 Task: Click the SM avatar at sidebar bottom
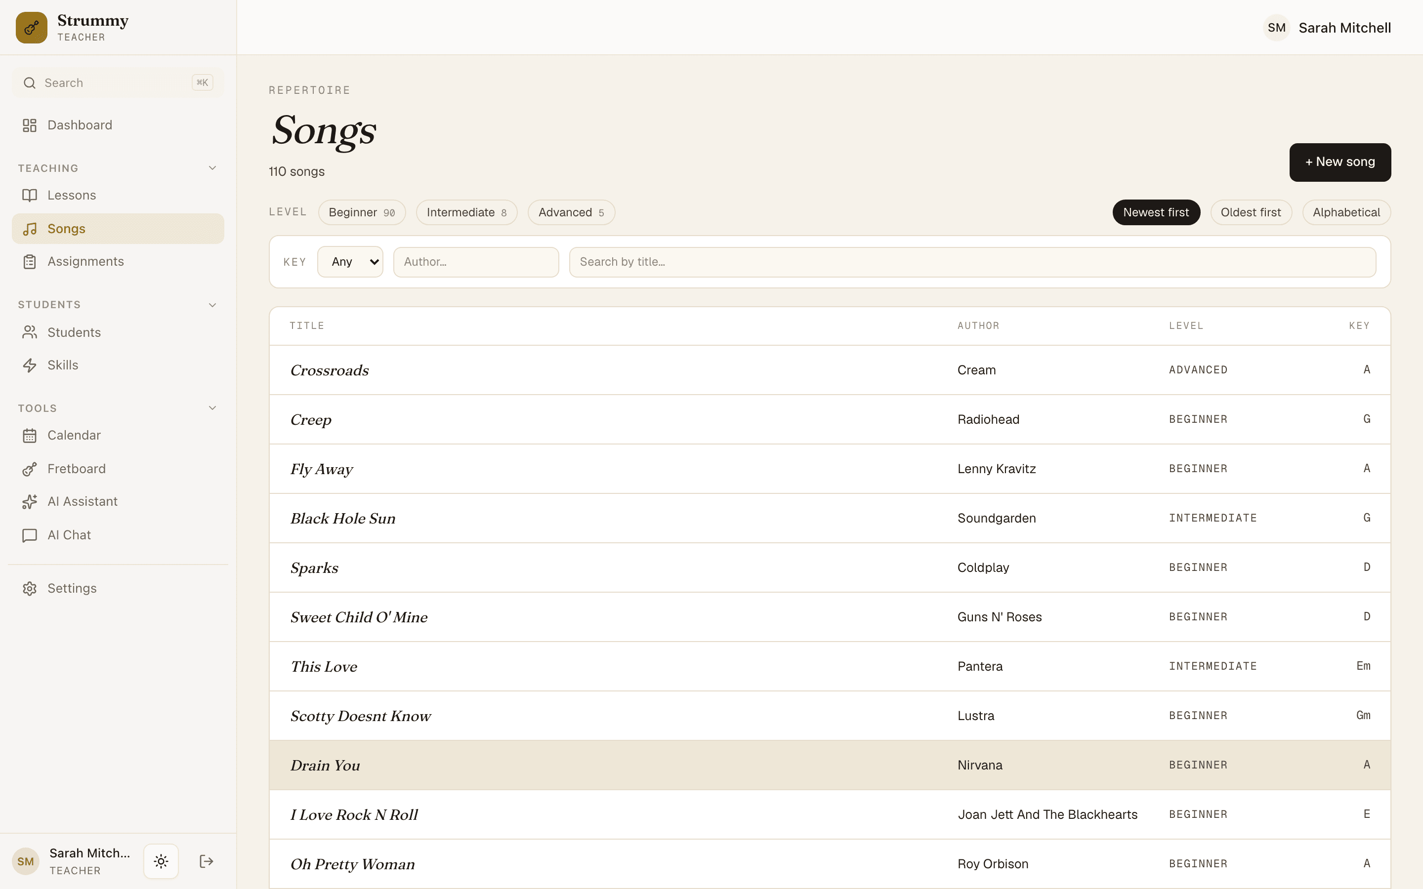click(25, 861)
